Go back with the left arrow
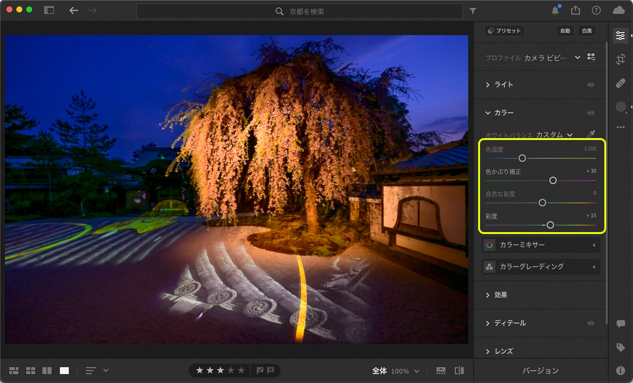The image size is (633, 383). coord(74,10)
